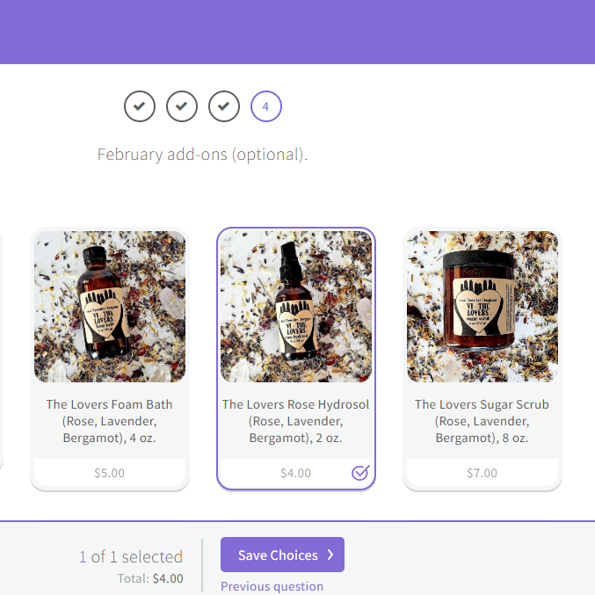Click The Lovers Foam Bath title text
595x595 pixels.
click(110, 421)
